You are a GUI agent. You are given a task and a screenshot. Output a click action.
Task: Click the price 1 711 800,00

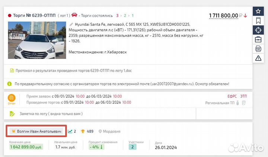tap(224, 16)
